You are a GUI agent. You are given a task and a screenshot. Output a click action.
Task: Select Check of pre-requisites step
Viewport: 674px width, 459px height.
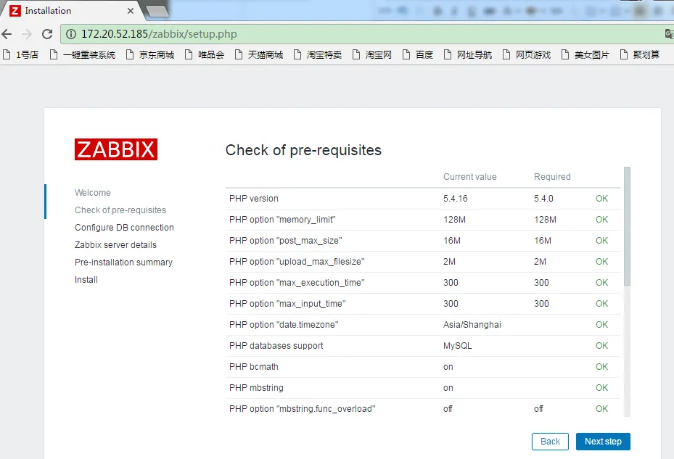pos(120,210)
